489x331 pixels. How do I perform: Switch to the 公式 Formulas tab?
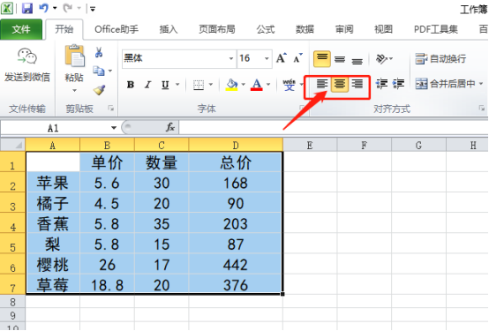click(266, 29)
